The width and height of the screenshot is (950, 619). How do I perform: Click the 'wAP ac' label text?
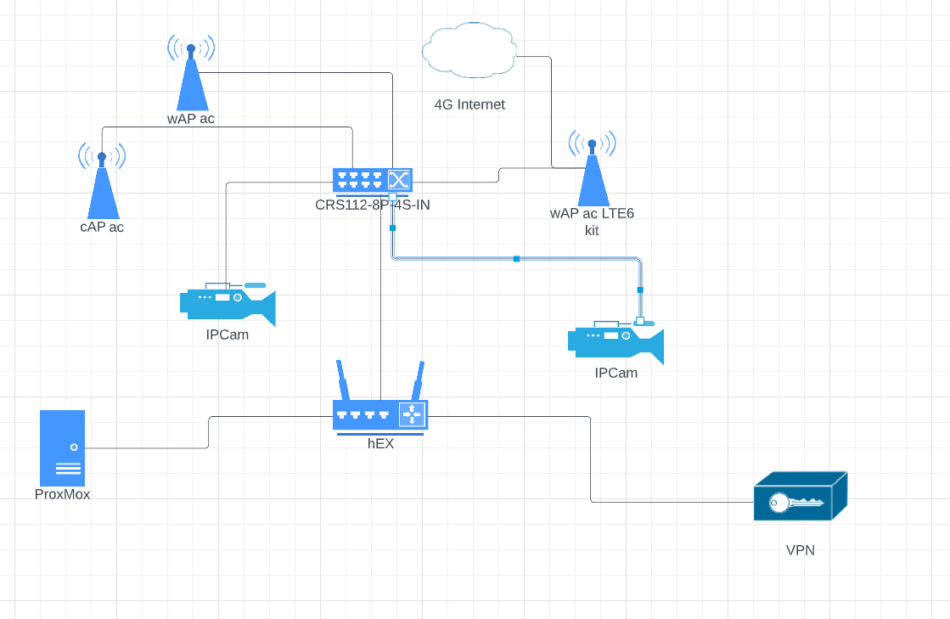pyautogui.click(x=191, y=119)
